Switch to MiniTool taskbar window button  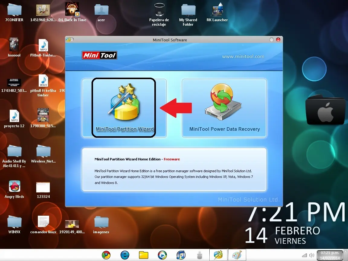[x=218, y=255]
